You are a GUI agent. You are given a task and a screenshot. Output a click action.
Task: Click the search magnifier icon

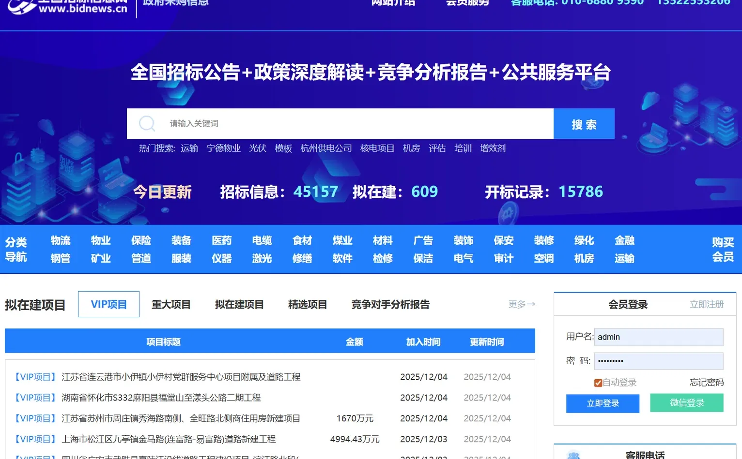147,123
